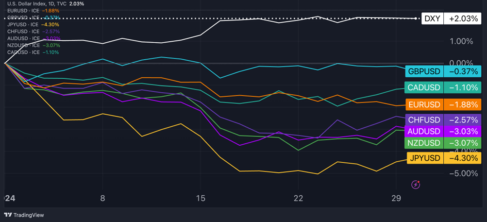Select EURUSD · ICE in the legend

pyautogui.click(x=23, y=11)
